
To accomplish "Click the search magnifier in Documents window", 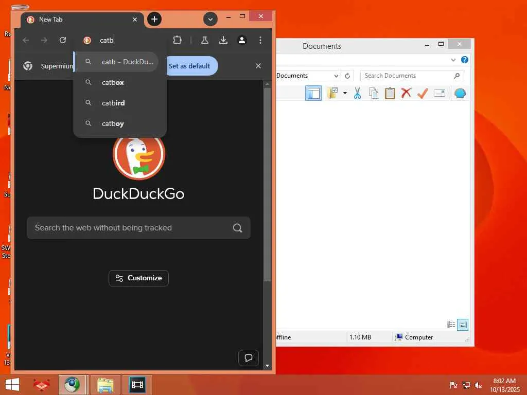I will pos(456,76).
